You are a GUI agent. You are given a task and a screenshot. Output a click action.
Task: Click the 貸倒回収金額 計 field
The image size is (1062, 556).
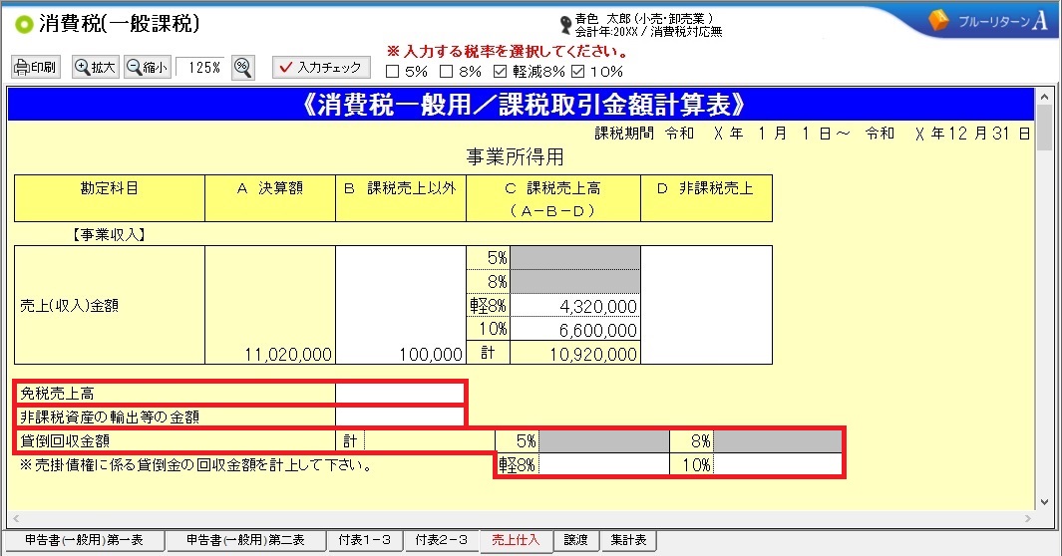430,441
